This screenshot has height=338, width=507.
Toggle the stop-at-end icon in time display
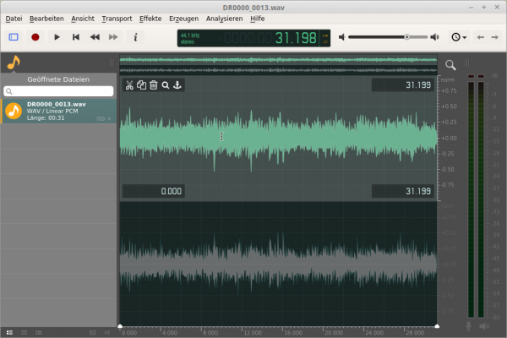tap(325, 35)
